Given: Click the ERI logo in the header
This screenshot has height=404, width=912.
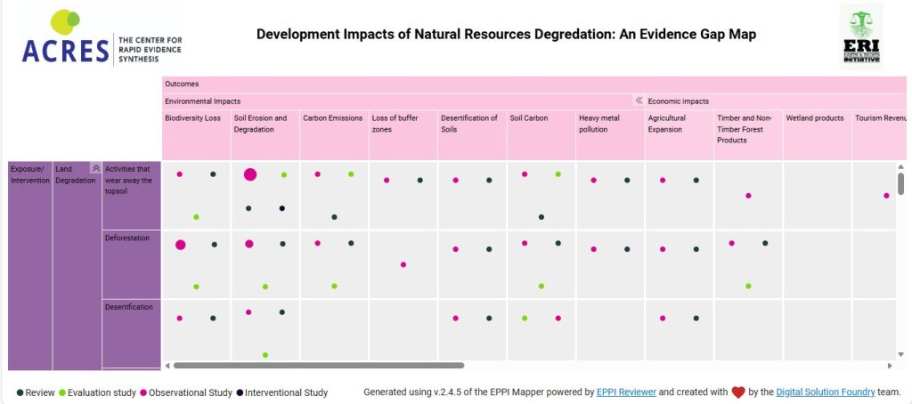Looking at the screenshot, I should click(861, 36).
